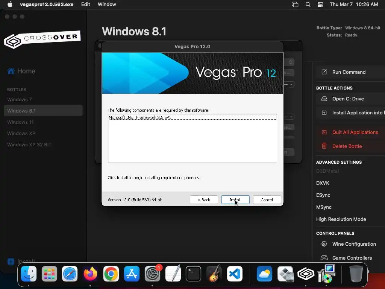Toggle High Resolution Mode

tap(341, 219)
